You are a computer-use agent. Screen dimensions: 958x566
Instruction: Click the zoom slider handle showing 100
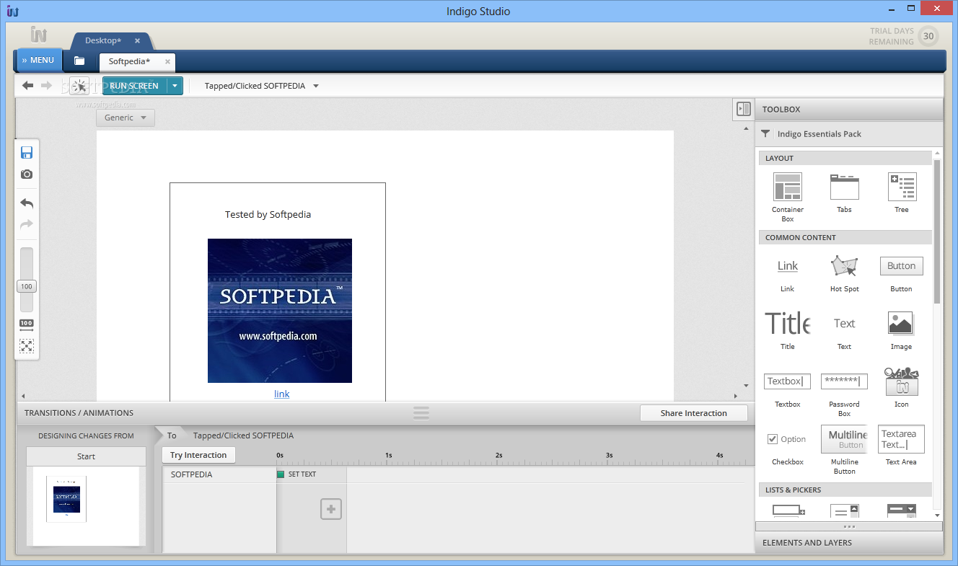pos(27,286)
